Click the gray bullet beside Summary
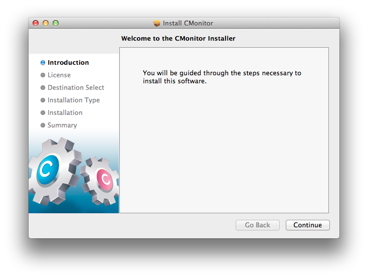Image resolution: width=368 pixels, height=278 pixels. tap(43, 125)
